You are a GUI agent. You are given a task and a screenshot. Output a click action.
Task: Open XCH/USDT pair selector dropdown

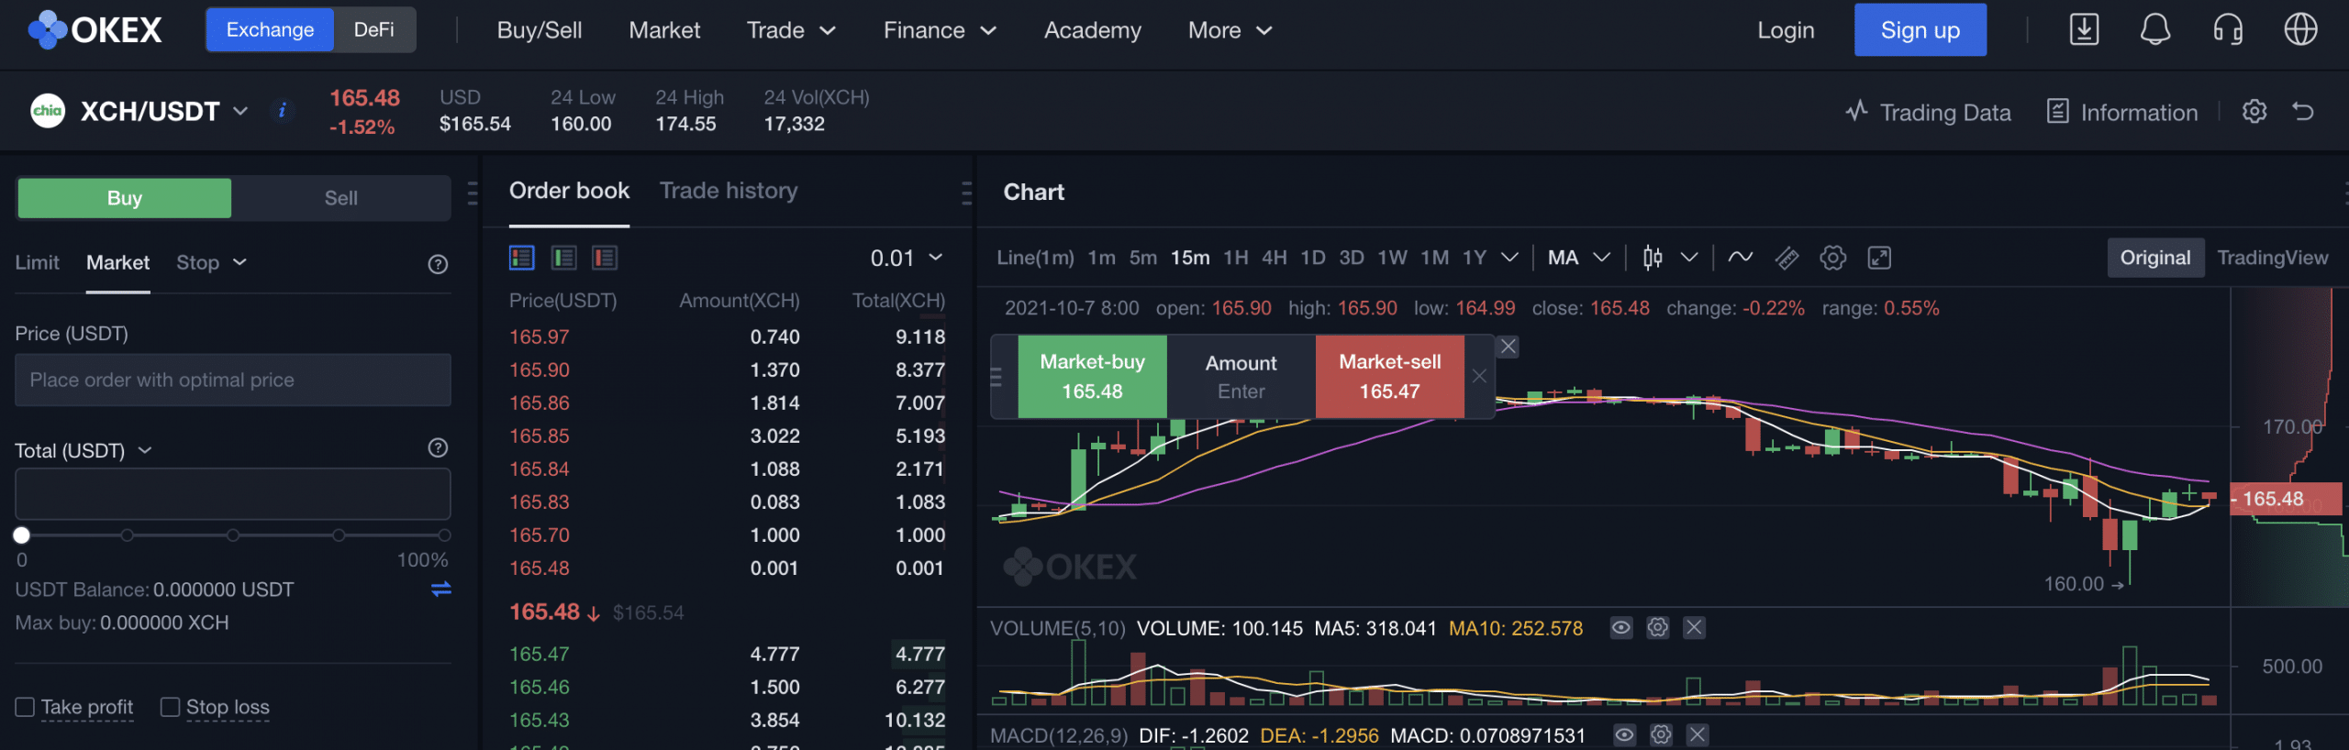[240, 111]
